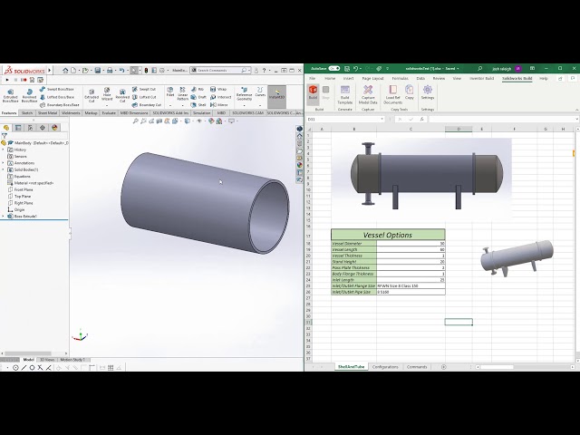Open Settings in Solidworks Build ribbon
The height and width of the screenshot is (435, 580).
click(428, 92)
